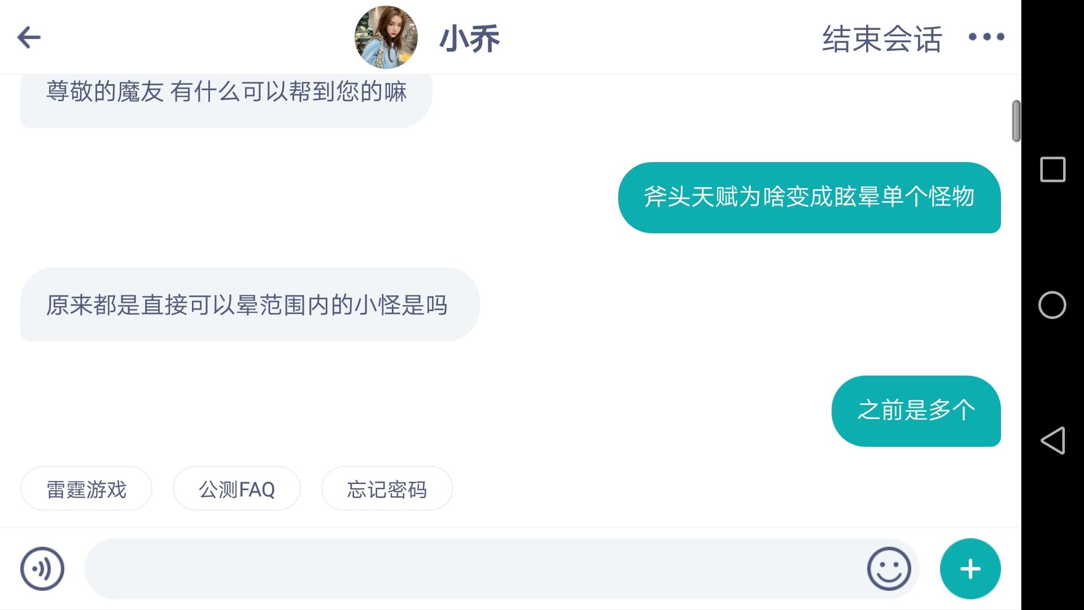
Task: Tap the teal plus attachment button
Action: [970, 569]
